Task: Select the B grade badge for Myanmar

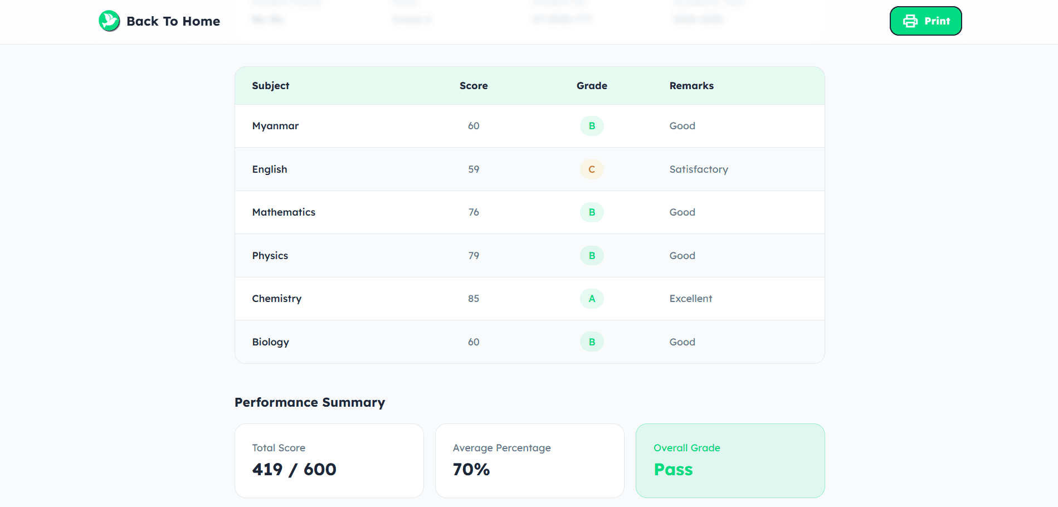Action: 592,126
